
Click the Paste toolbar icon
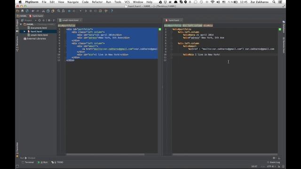tap(53, 11)
